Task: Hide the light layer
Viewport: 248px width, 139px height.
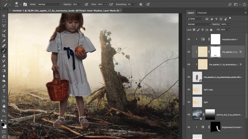Action: 189,102
